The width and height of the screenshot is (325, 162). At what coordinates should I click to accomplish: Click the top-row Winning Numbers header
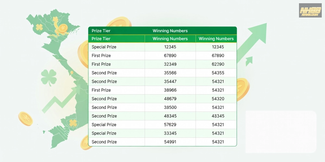[170, 31]
